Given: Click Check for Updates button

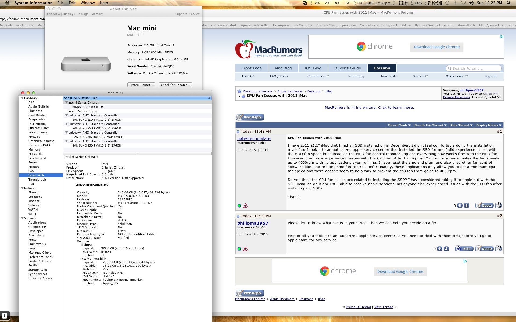Looking at the screenshot, I should click(x=175, y=85).
